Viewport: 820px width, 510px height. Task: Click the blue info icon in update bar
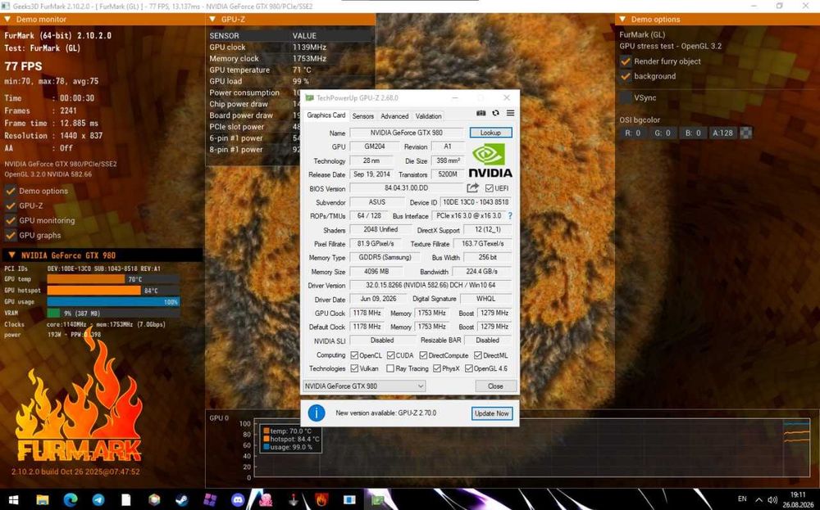pyautogui.click(x=317, y=413)
